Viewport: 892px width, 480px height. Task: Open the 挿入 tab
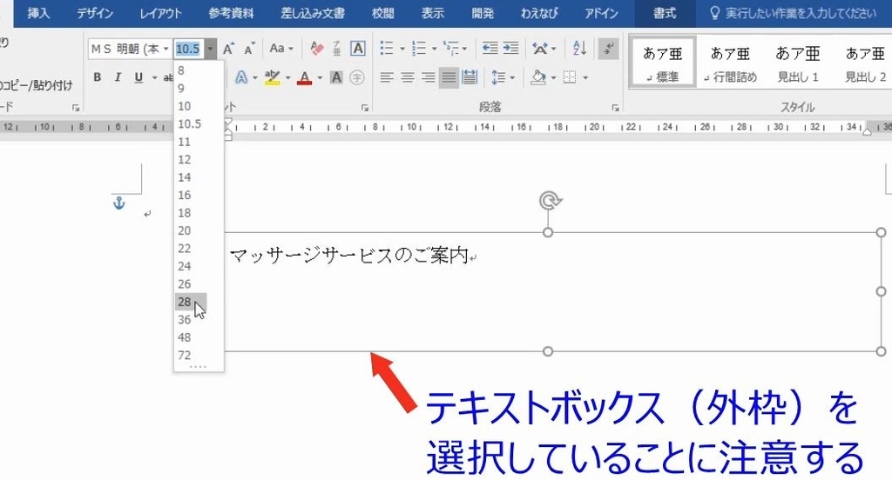coord(38,13)
